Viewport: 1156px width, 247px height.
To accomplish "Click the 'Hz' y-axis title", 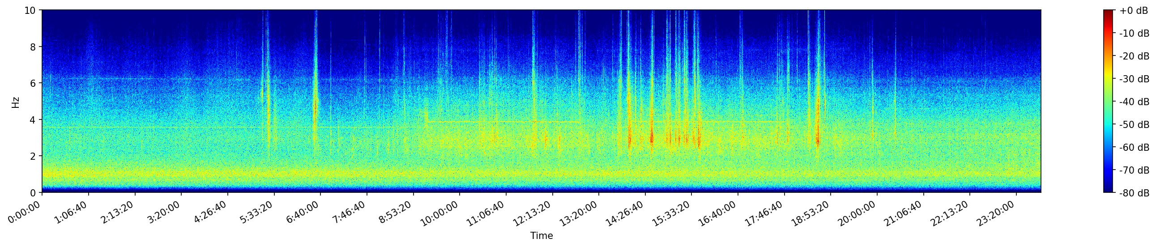I will tap(16, 102).
